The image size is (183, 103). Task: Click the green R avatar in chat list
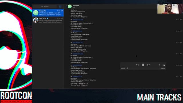pos(36,13)
